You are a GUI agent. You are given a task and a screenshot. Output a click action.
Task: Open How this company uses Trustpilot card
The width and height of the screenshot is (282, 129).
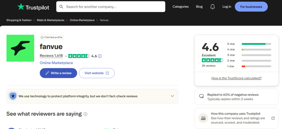236,118
